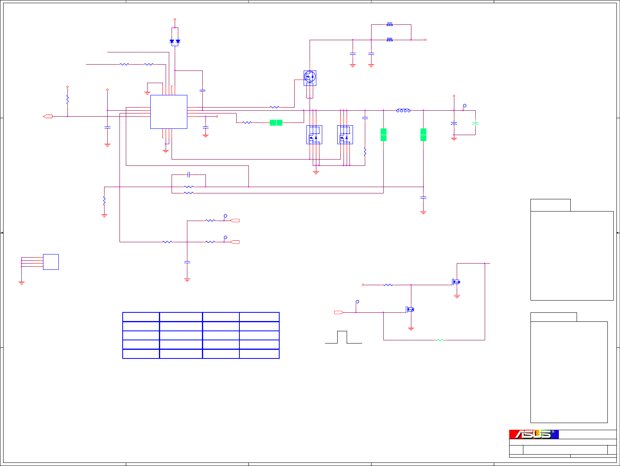Click the resistor left of horizontal green pad

[x=247, y=123]
